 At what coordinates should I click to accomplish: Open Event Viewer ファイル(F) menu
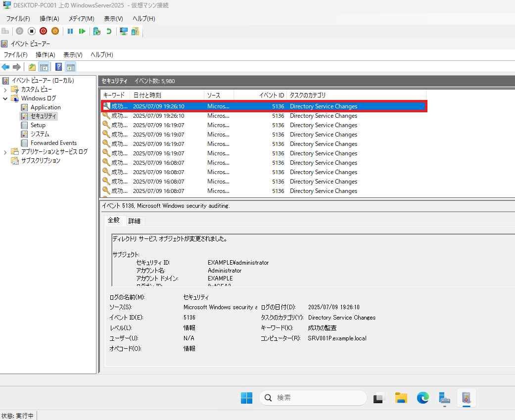15,55
